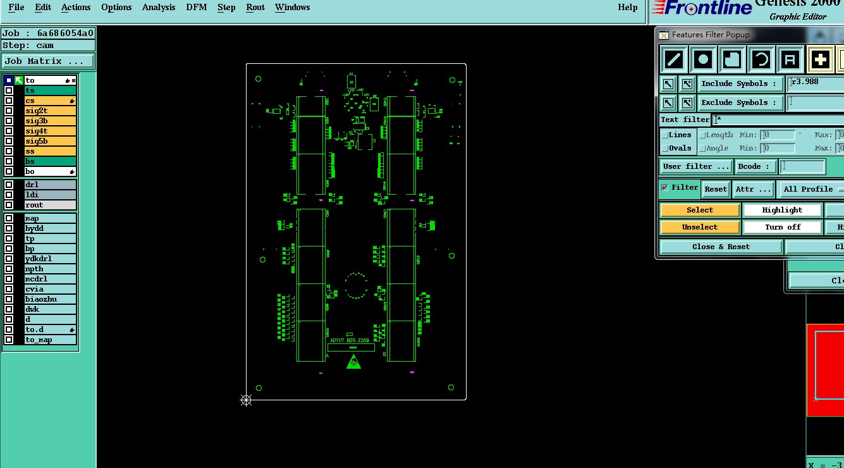Click the Dcode input field

803,166
